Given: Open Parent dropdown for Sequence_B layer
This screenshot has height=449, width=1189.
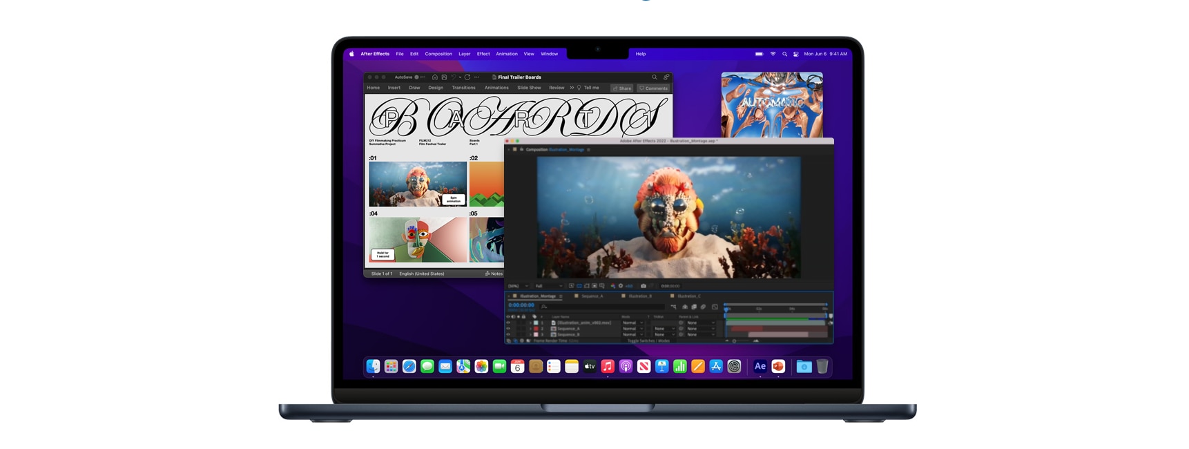Looking at the screenshot, I should 701,334.
